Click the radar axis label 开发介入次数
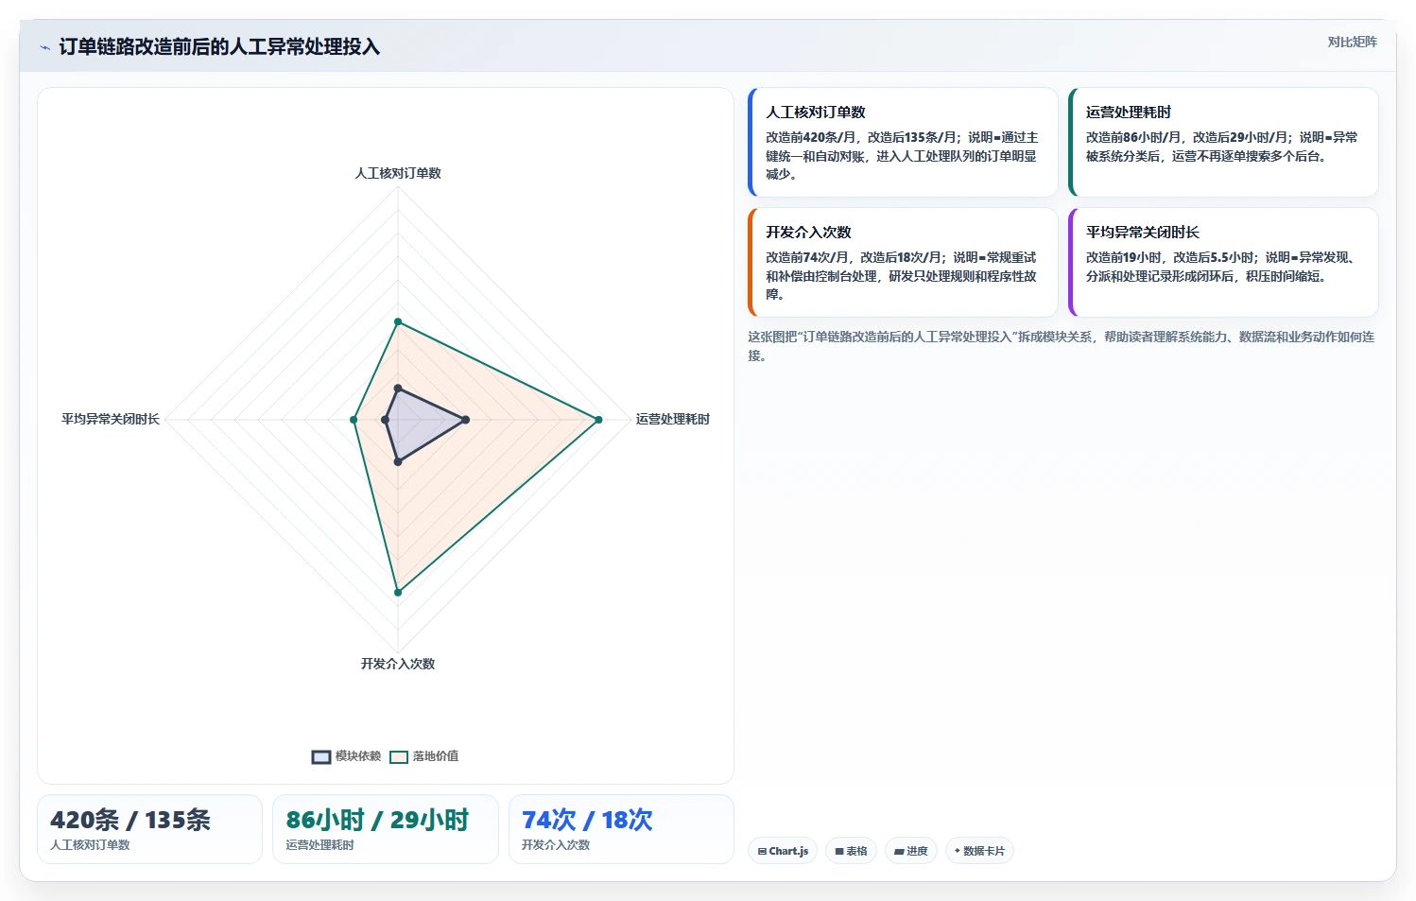1416x901 pixels. [x=398, y=665]
